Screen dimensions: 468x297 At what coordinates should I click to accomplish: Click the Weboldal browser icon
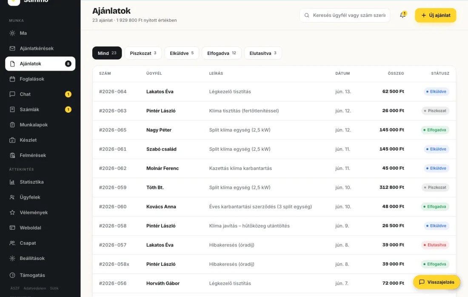click(x=12, y=228)
